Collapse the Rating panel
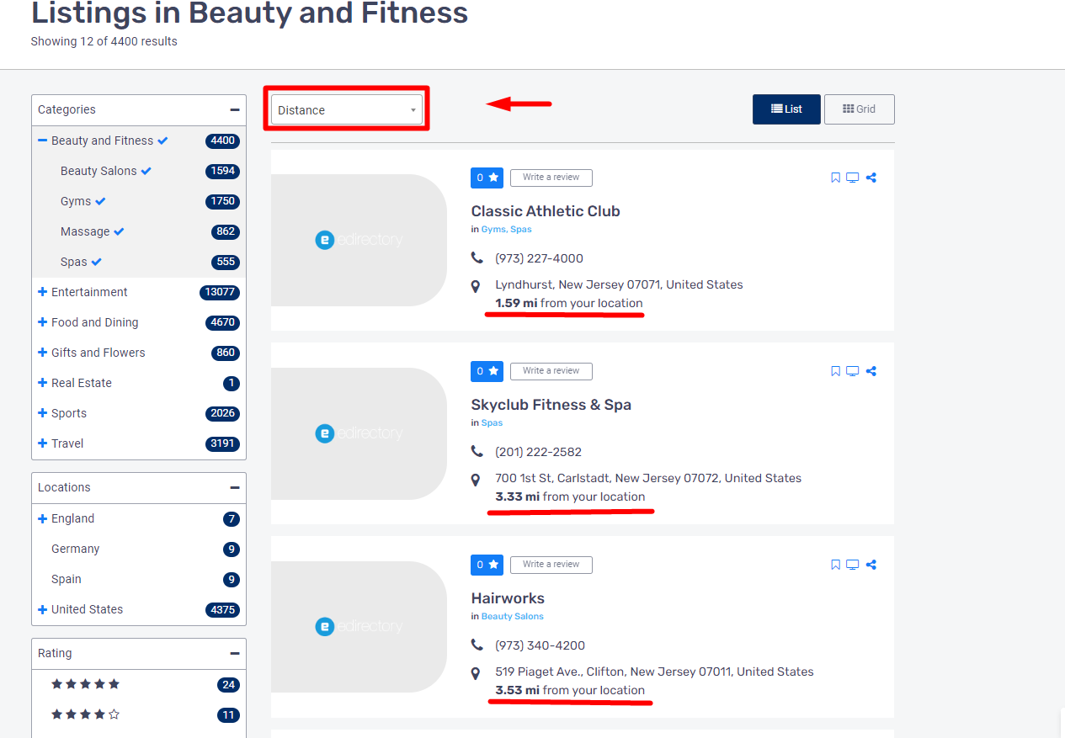Viewport: 1065px width, 738px height. pos(234,653)
